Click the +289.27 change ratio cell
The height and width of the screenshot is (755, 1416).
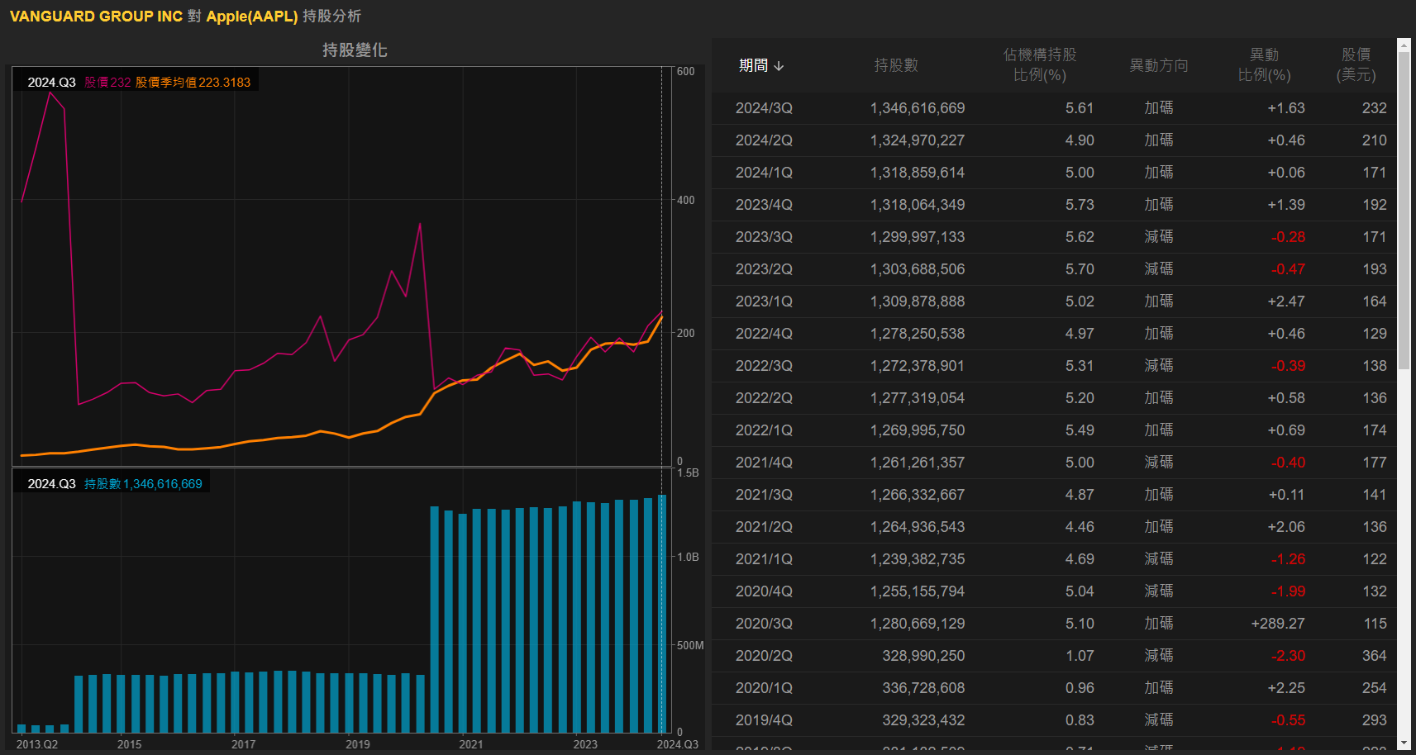coord(1278,624)
